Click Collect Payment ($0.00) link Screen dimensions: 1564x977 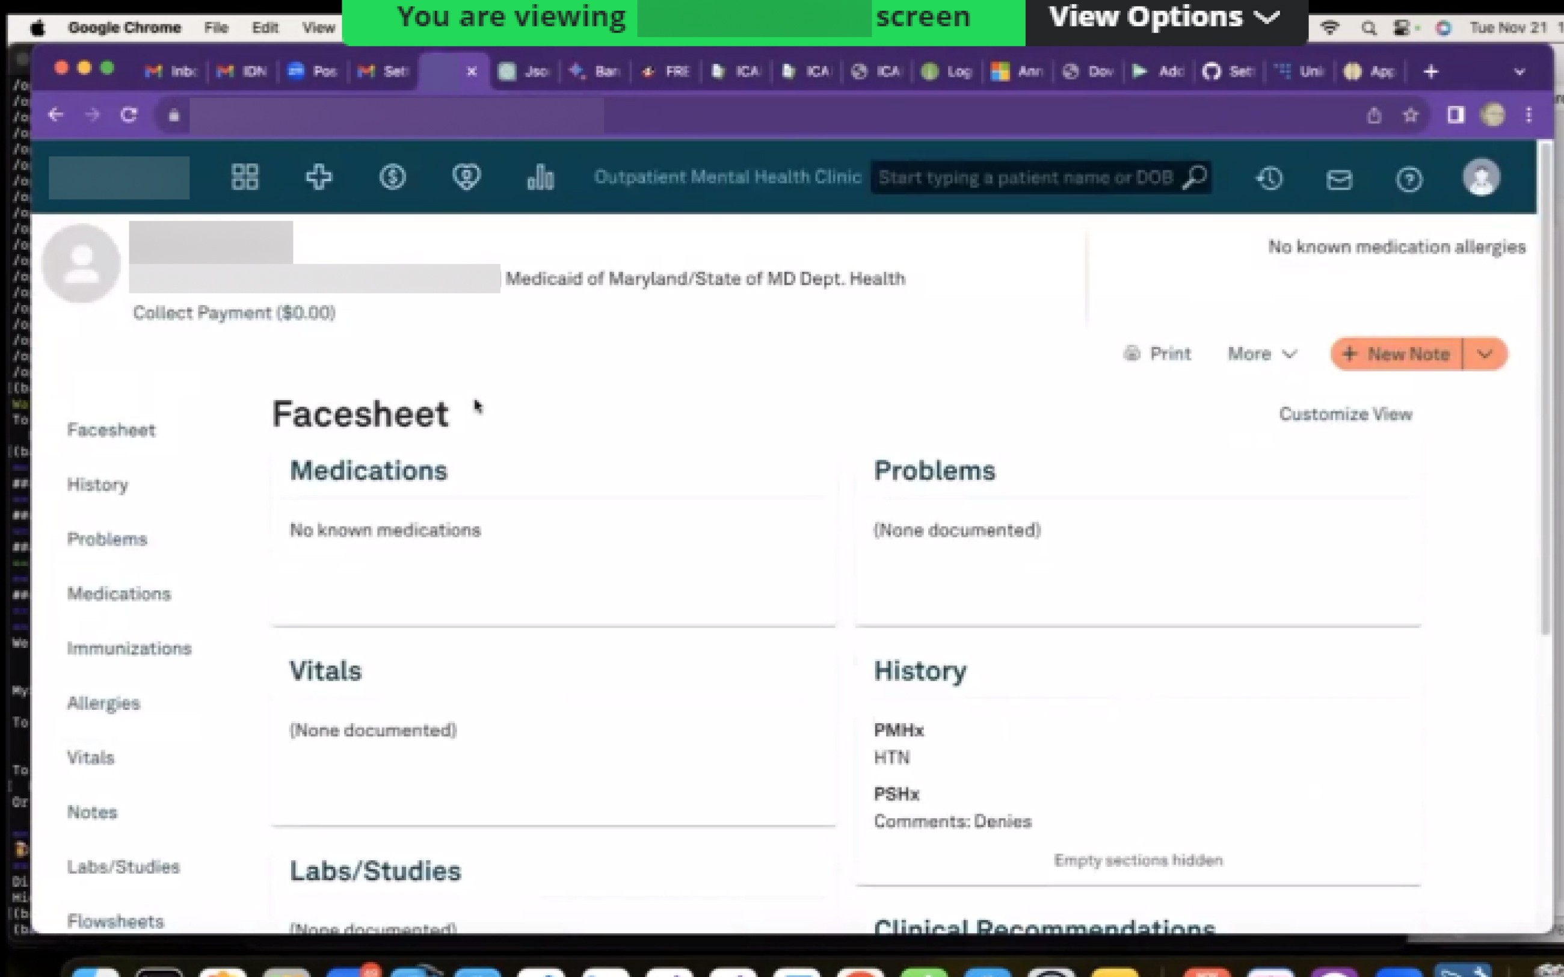tap(234, 313)
